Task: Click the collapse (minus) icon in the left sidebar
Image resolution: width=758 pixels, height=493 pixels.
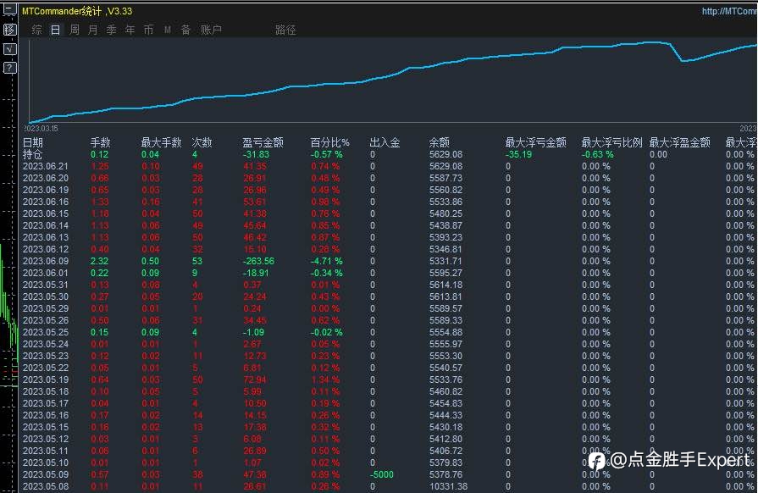Action: 9,9
